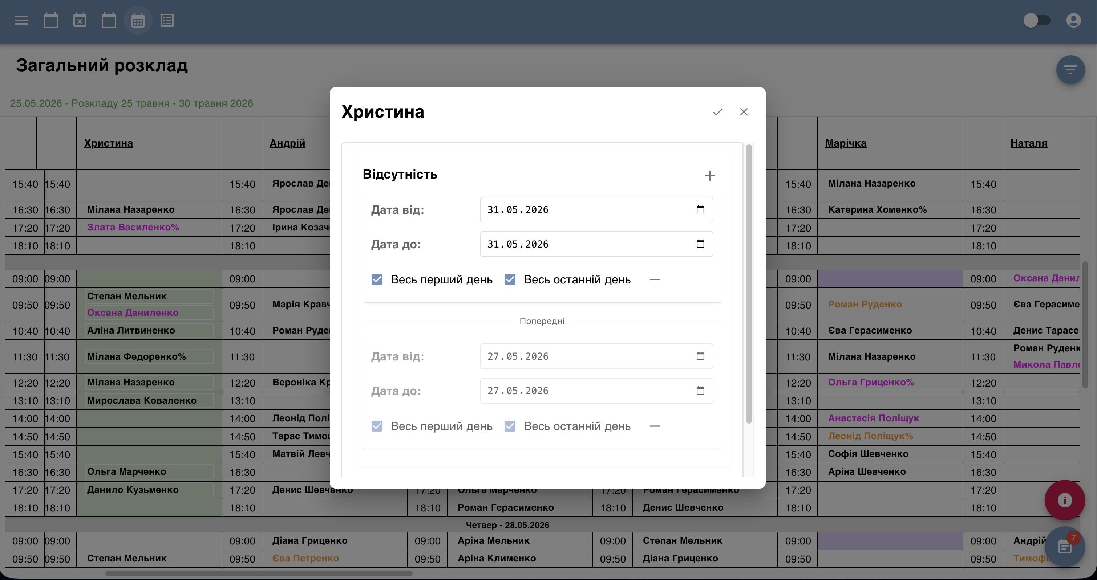Screen dimensions: 1097x580
Task: Click the schedule date range title text
Action: [131, 103]
